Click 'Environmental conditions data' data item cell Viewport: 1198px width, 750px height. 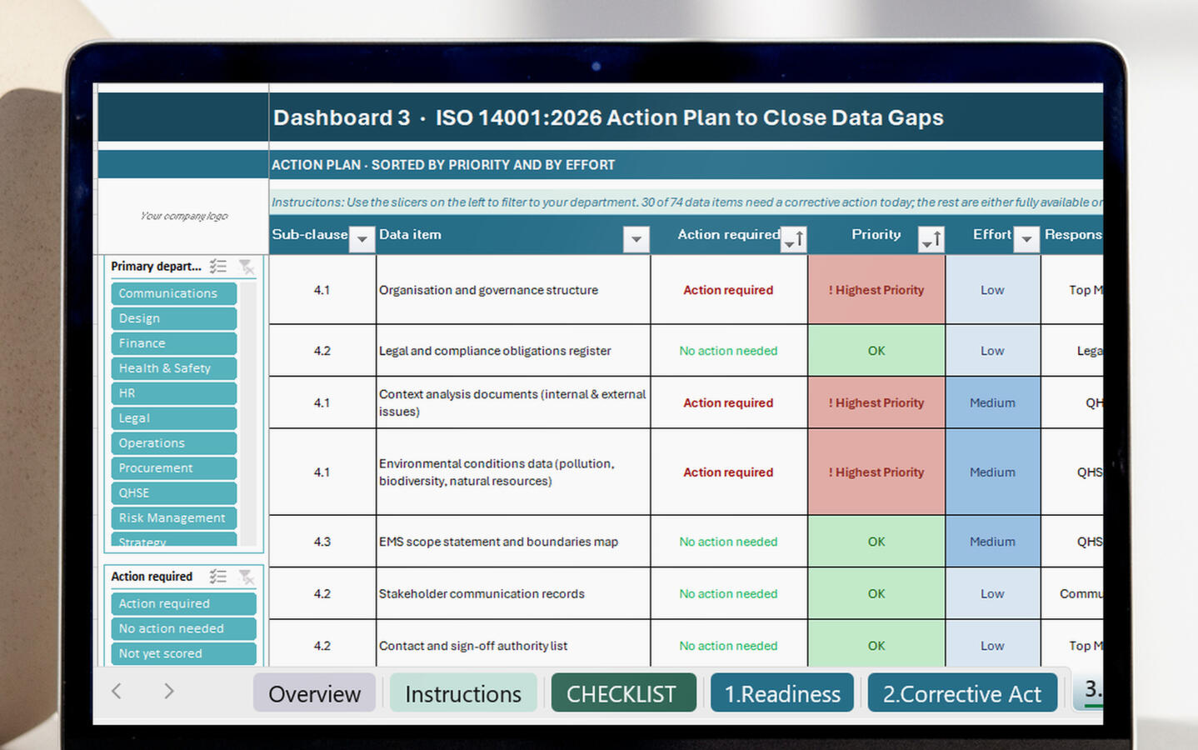point(513,472)
